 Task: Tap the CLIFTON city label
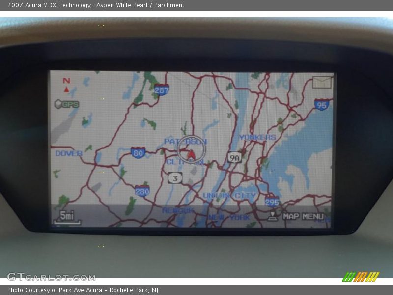click(185, 162)
